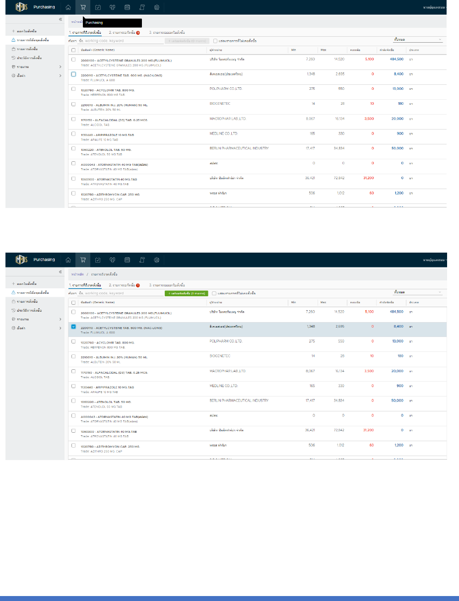Expand the settings sidebar chevron in lower screenshot
The image size is (459, 601).
click(60, 328)
